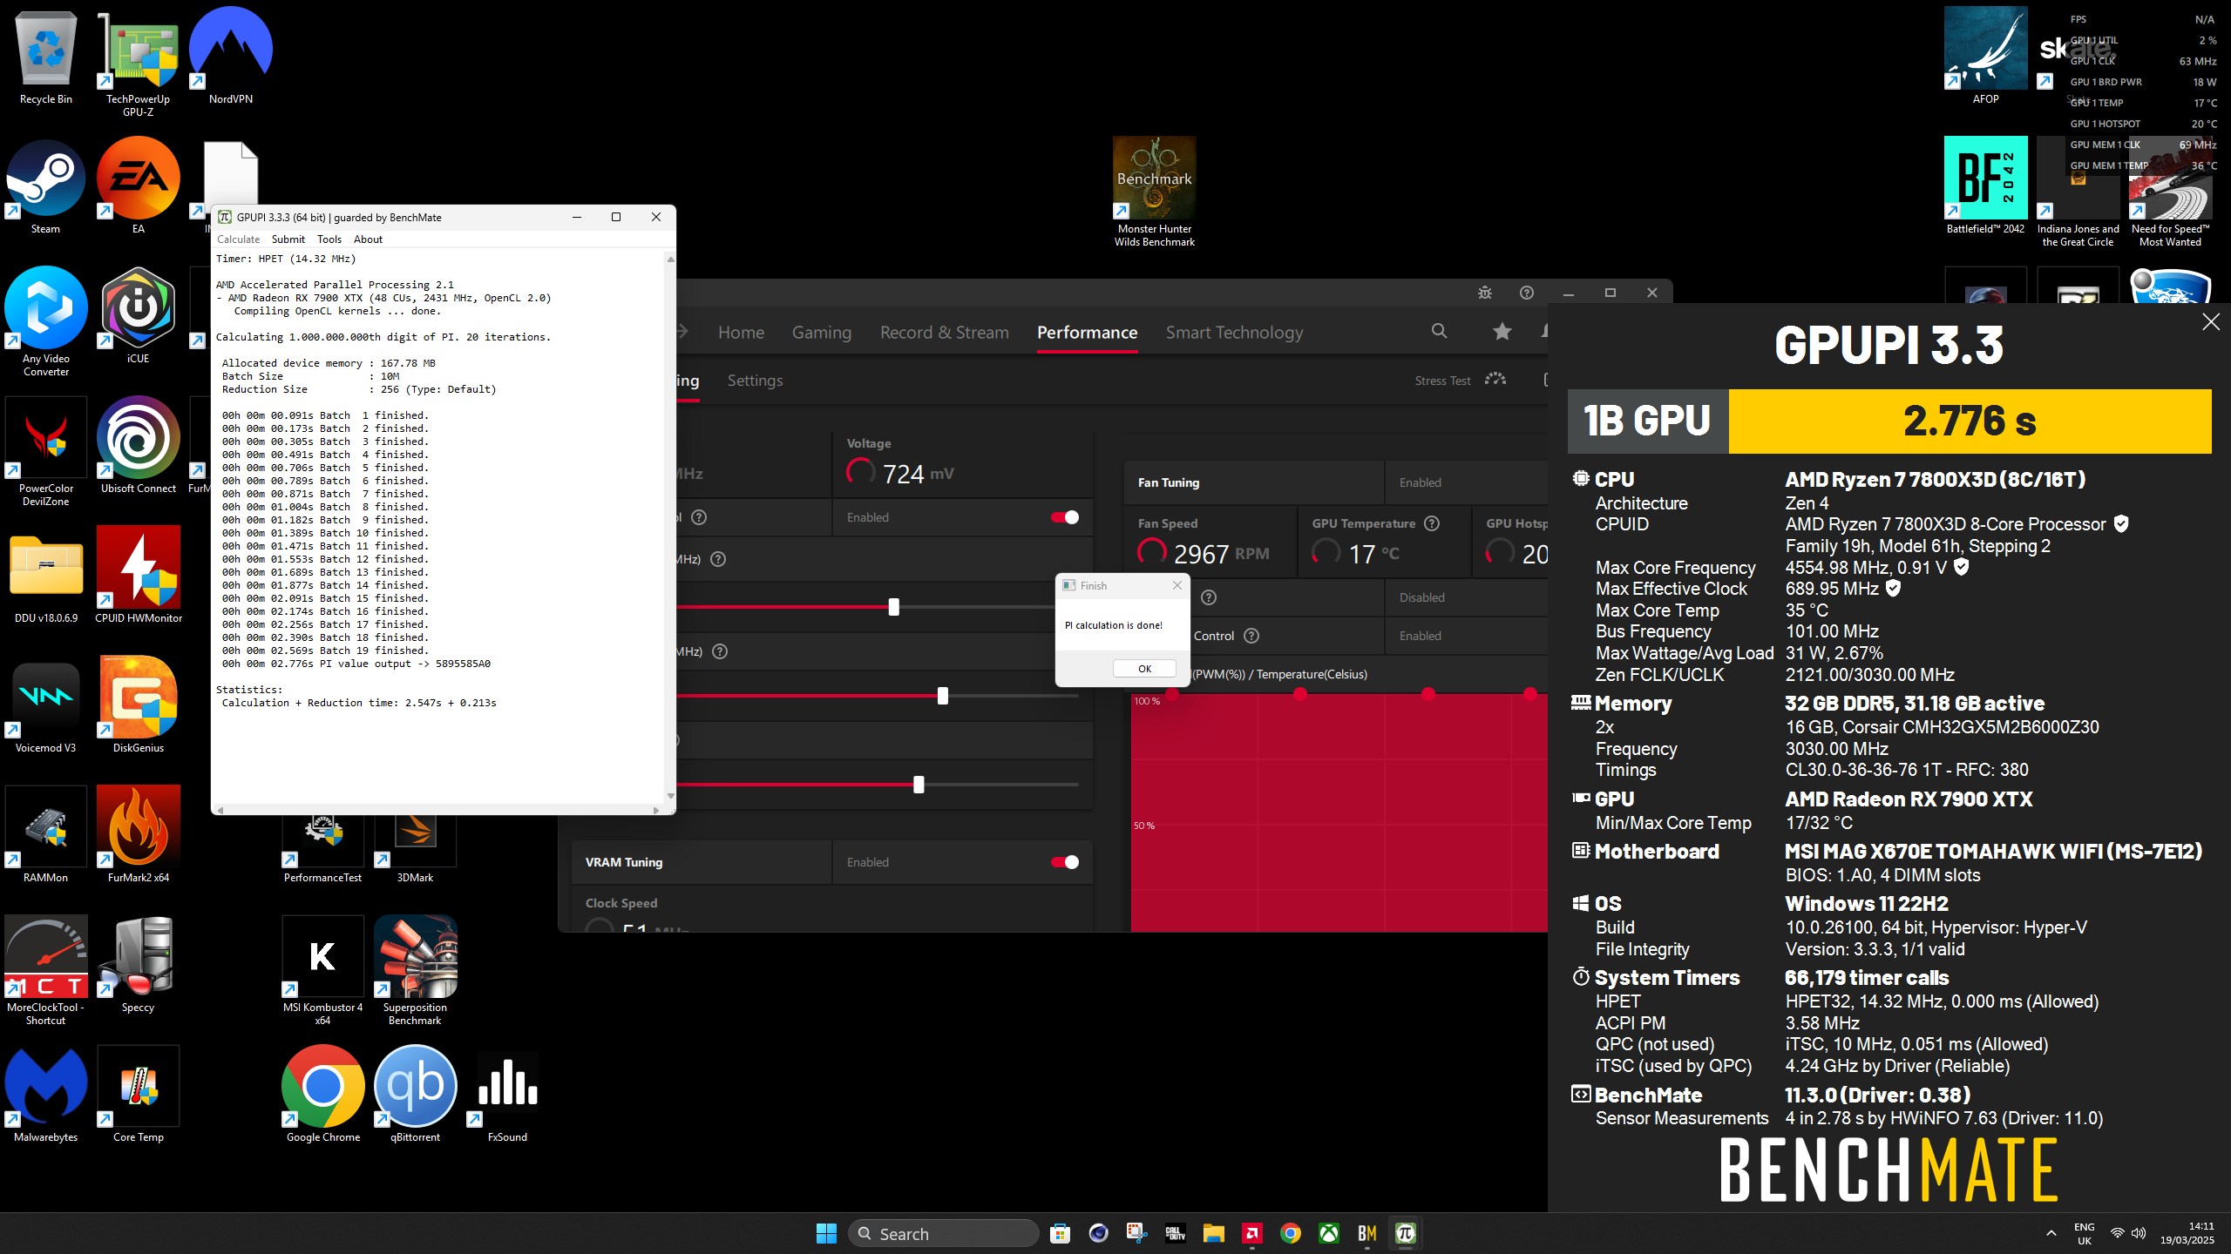The width and height of the screenshot is (2231, 1254).
Task: Switch to the Record & Stream tab
Action: pyautogui.click(x=945, y=333)
